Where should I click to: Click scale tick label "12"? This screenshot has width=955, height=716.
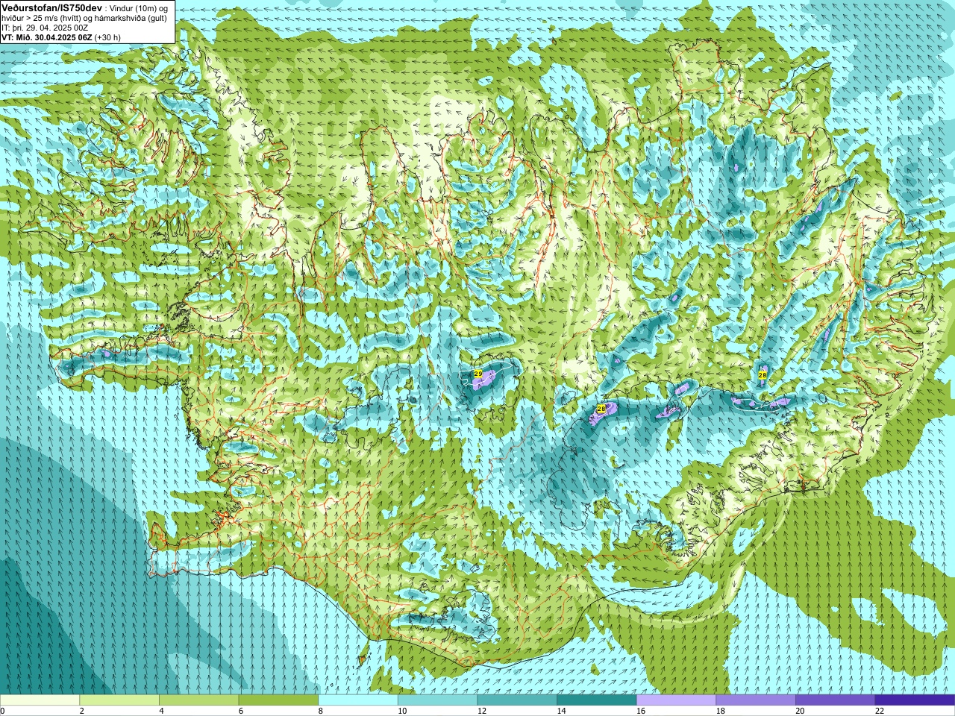(481, 711)
